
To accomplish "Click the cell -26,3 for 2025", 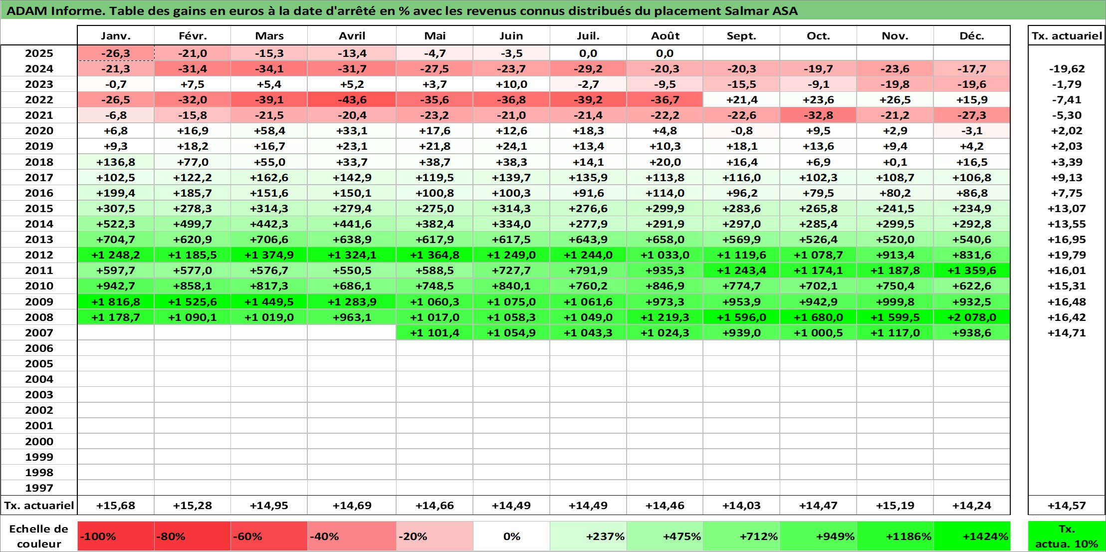I will click(x=116, y=53).
